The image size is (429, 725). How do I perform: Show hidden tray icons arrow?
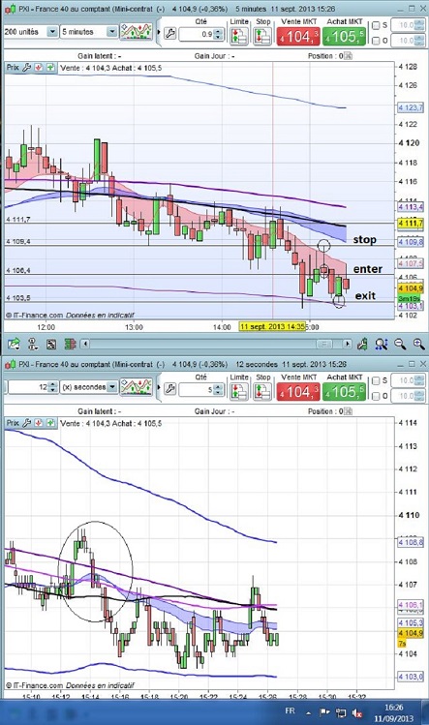coord(308,712)
